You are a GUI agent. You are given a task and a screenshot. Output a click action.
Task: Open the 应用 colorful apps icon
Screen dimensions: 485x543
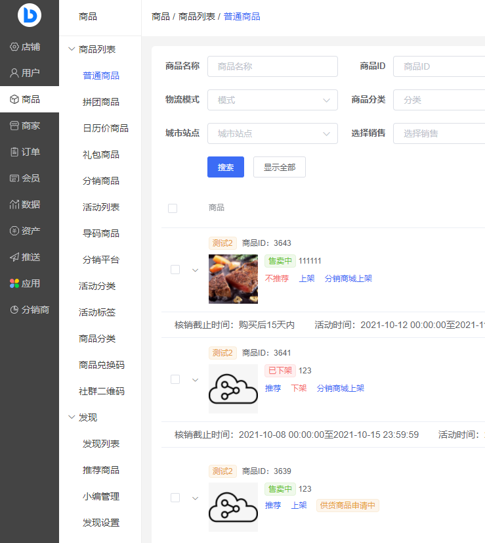(x=14, y=283)
